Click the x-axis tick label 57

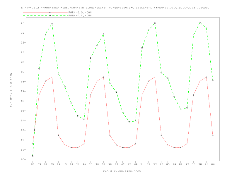[x=155, y=164]
